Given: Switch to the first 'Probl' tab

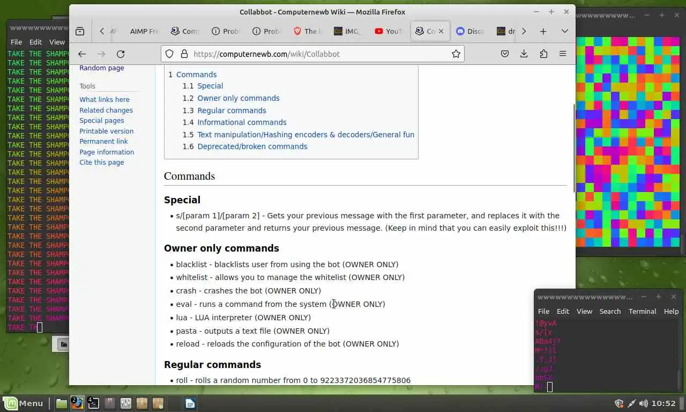Looking at the screenshot, I should pyautogui.click(x=226, y=31).
